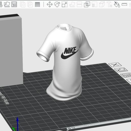Click the Arrange all objects icon
The height and width of the screenshot is (131, 131).
[14, 4]
